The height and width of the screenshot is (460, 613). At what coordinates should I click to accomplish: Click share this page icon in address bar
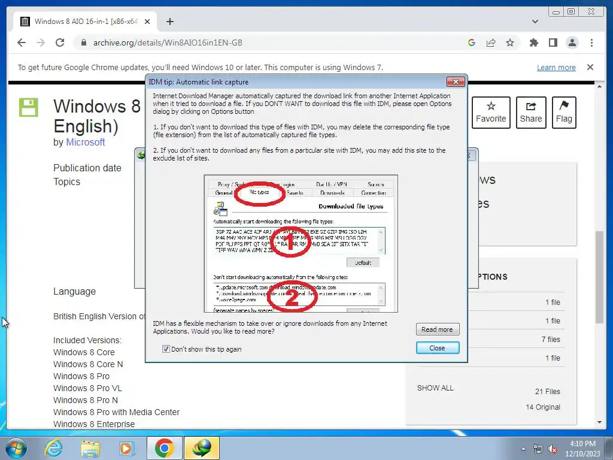[x=491, y=43]
